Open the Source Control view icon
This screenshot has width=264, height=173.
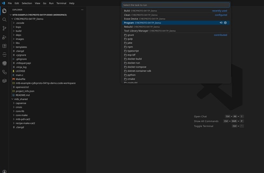[x=4, y=28]
